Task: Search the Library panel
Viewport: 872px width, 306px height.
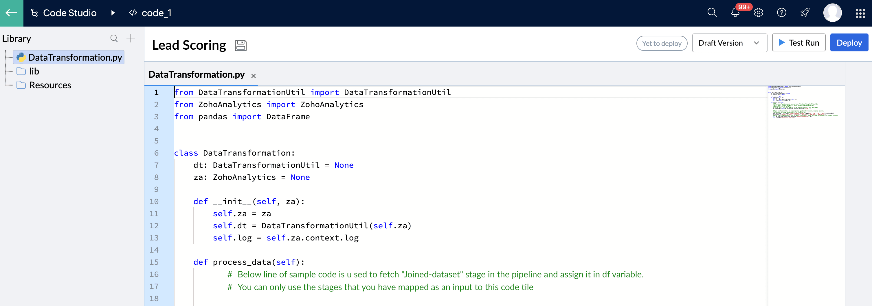Action: point(114,38)
